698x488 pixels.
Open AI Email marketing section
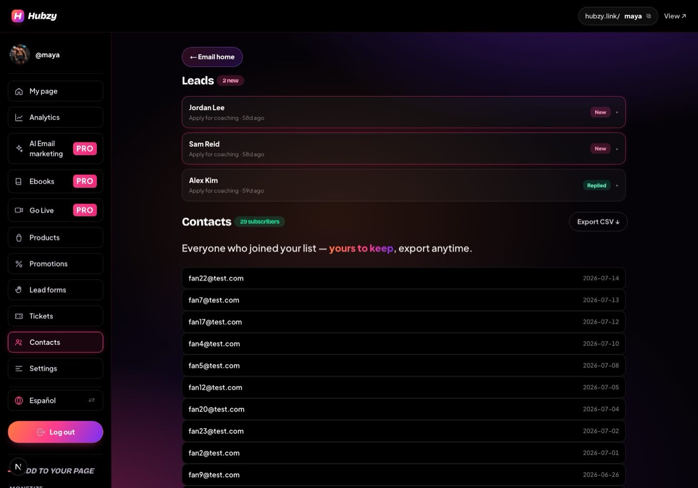[x=55, y=149]
